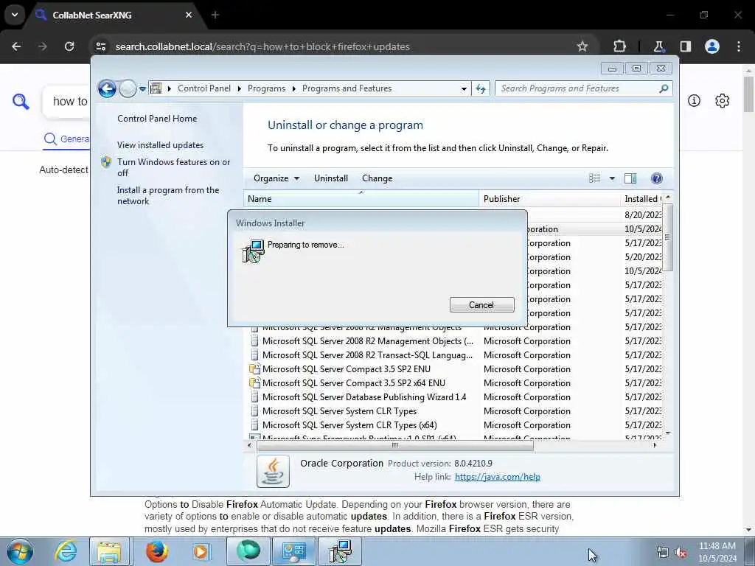This screenshot has height=566, width=755.
Task: Click the Chrome forward arrow
Action: (43, 46)
